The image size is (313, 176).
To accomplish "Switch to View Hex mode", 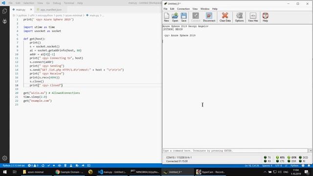I will point(253,17).
